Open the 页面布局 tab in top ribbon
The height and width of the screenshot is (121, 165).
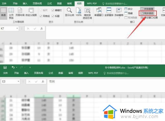point(37,4)
